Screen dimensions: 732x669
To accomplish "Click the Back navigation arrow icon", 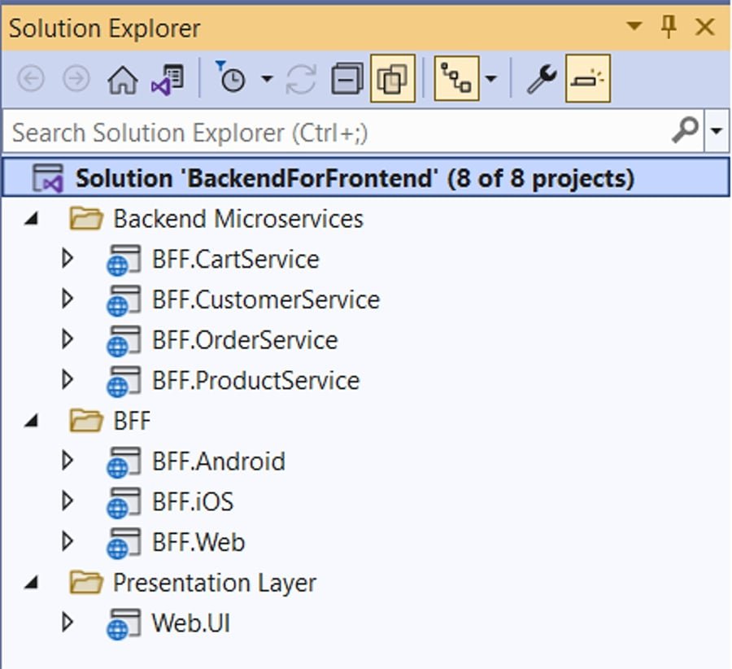I will pyautogui.click(x=31, y=79).
